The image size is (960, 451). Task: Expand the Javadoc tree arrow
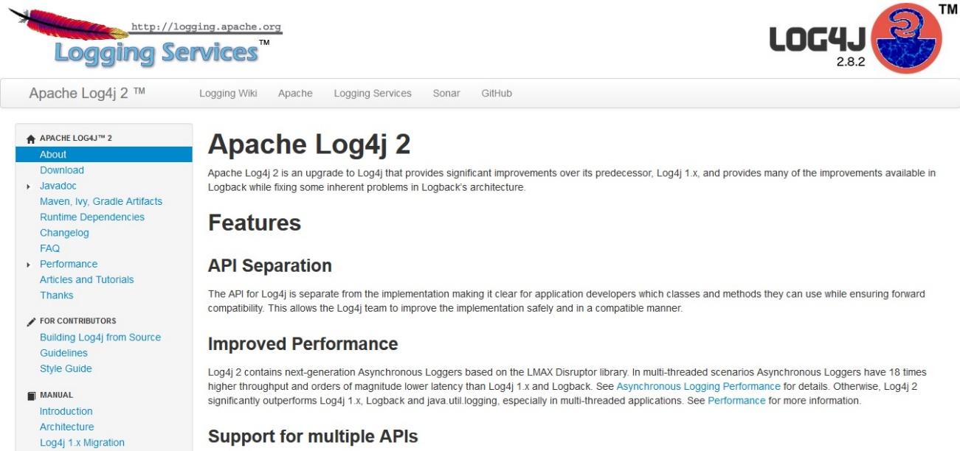click(28, 186)
